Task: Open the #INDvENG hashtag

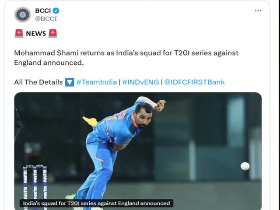Action: (x=140, y=82)
